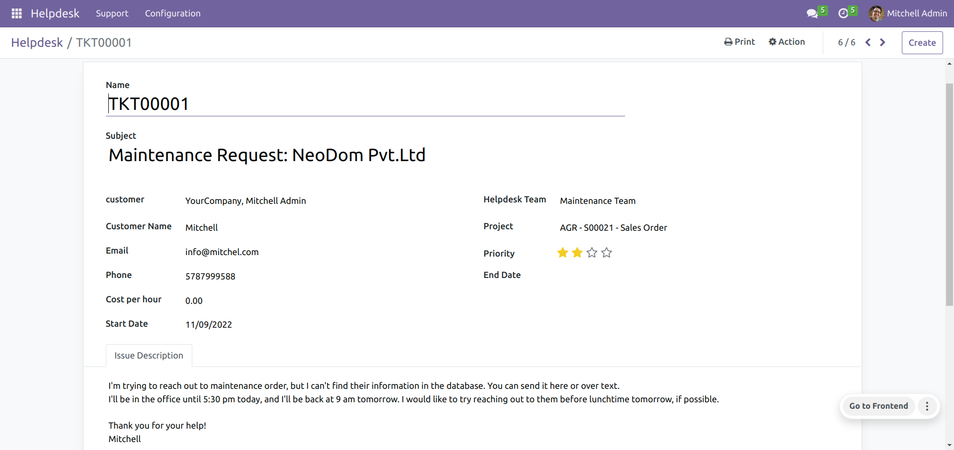Viewport: 954px width, 450px height.
Task: Open the Support menu
Action: [112, 13]
